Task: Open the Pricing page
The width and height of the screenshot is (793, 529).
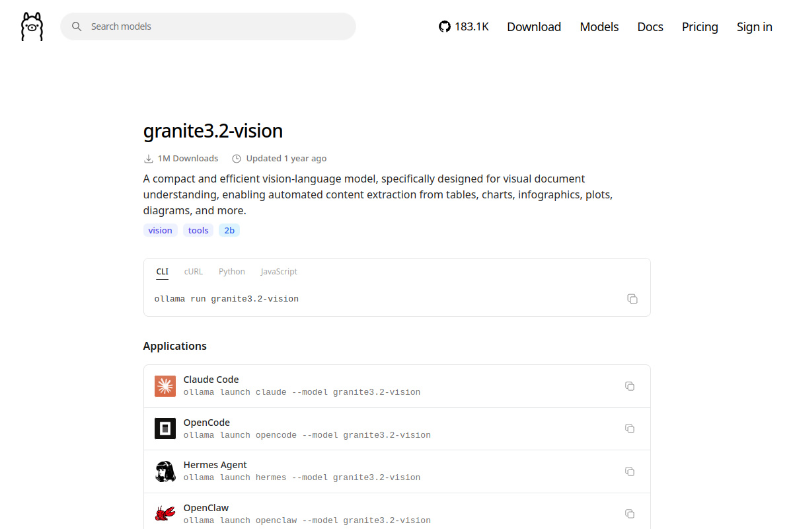Action: [700, 26]
